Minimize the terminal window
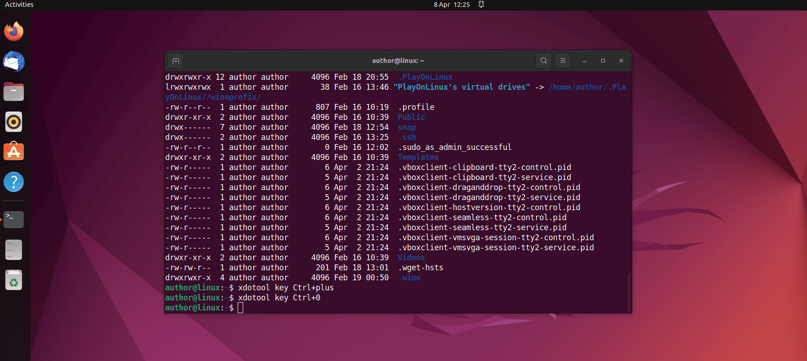The image size is (807, 361). pyautogui.click(x=584, y=61)
